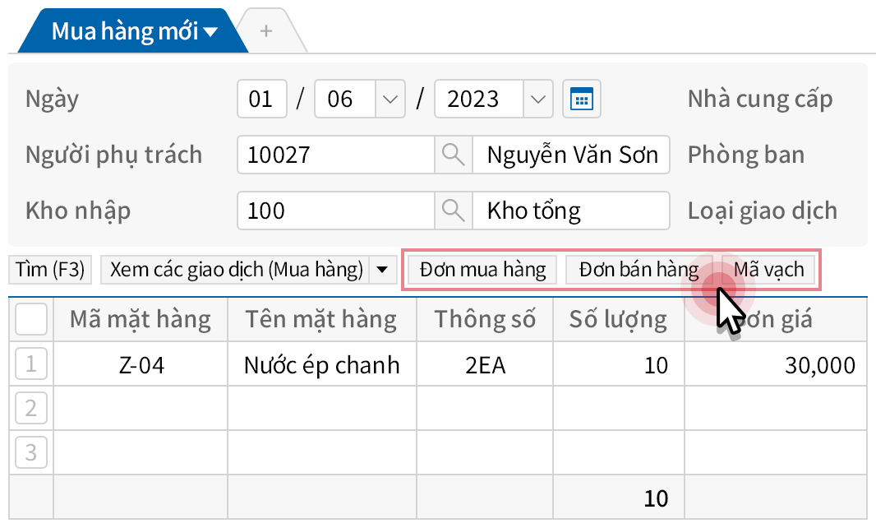The height and width of the screenshot is (528, 876).
Task: Open arrow next to Xem các giao dịch
Action: [x=381, y=270]
